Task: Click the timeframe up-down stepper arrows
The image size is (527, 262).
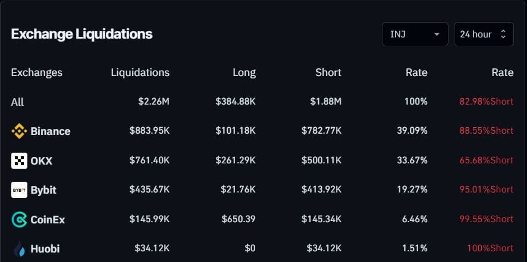Action: pyautogui.click(x=503, y=34)
